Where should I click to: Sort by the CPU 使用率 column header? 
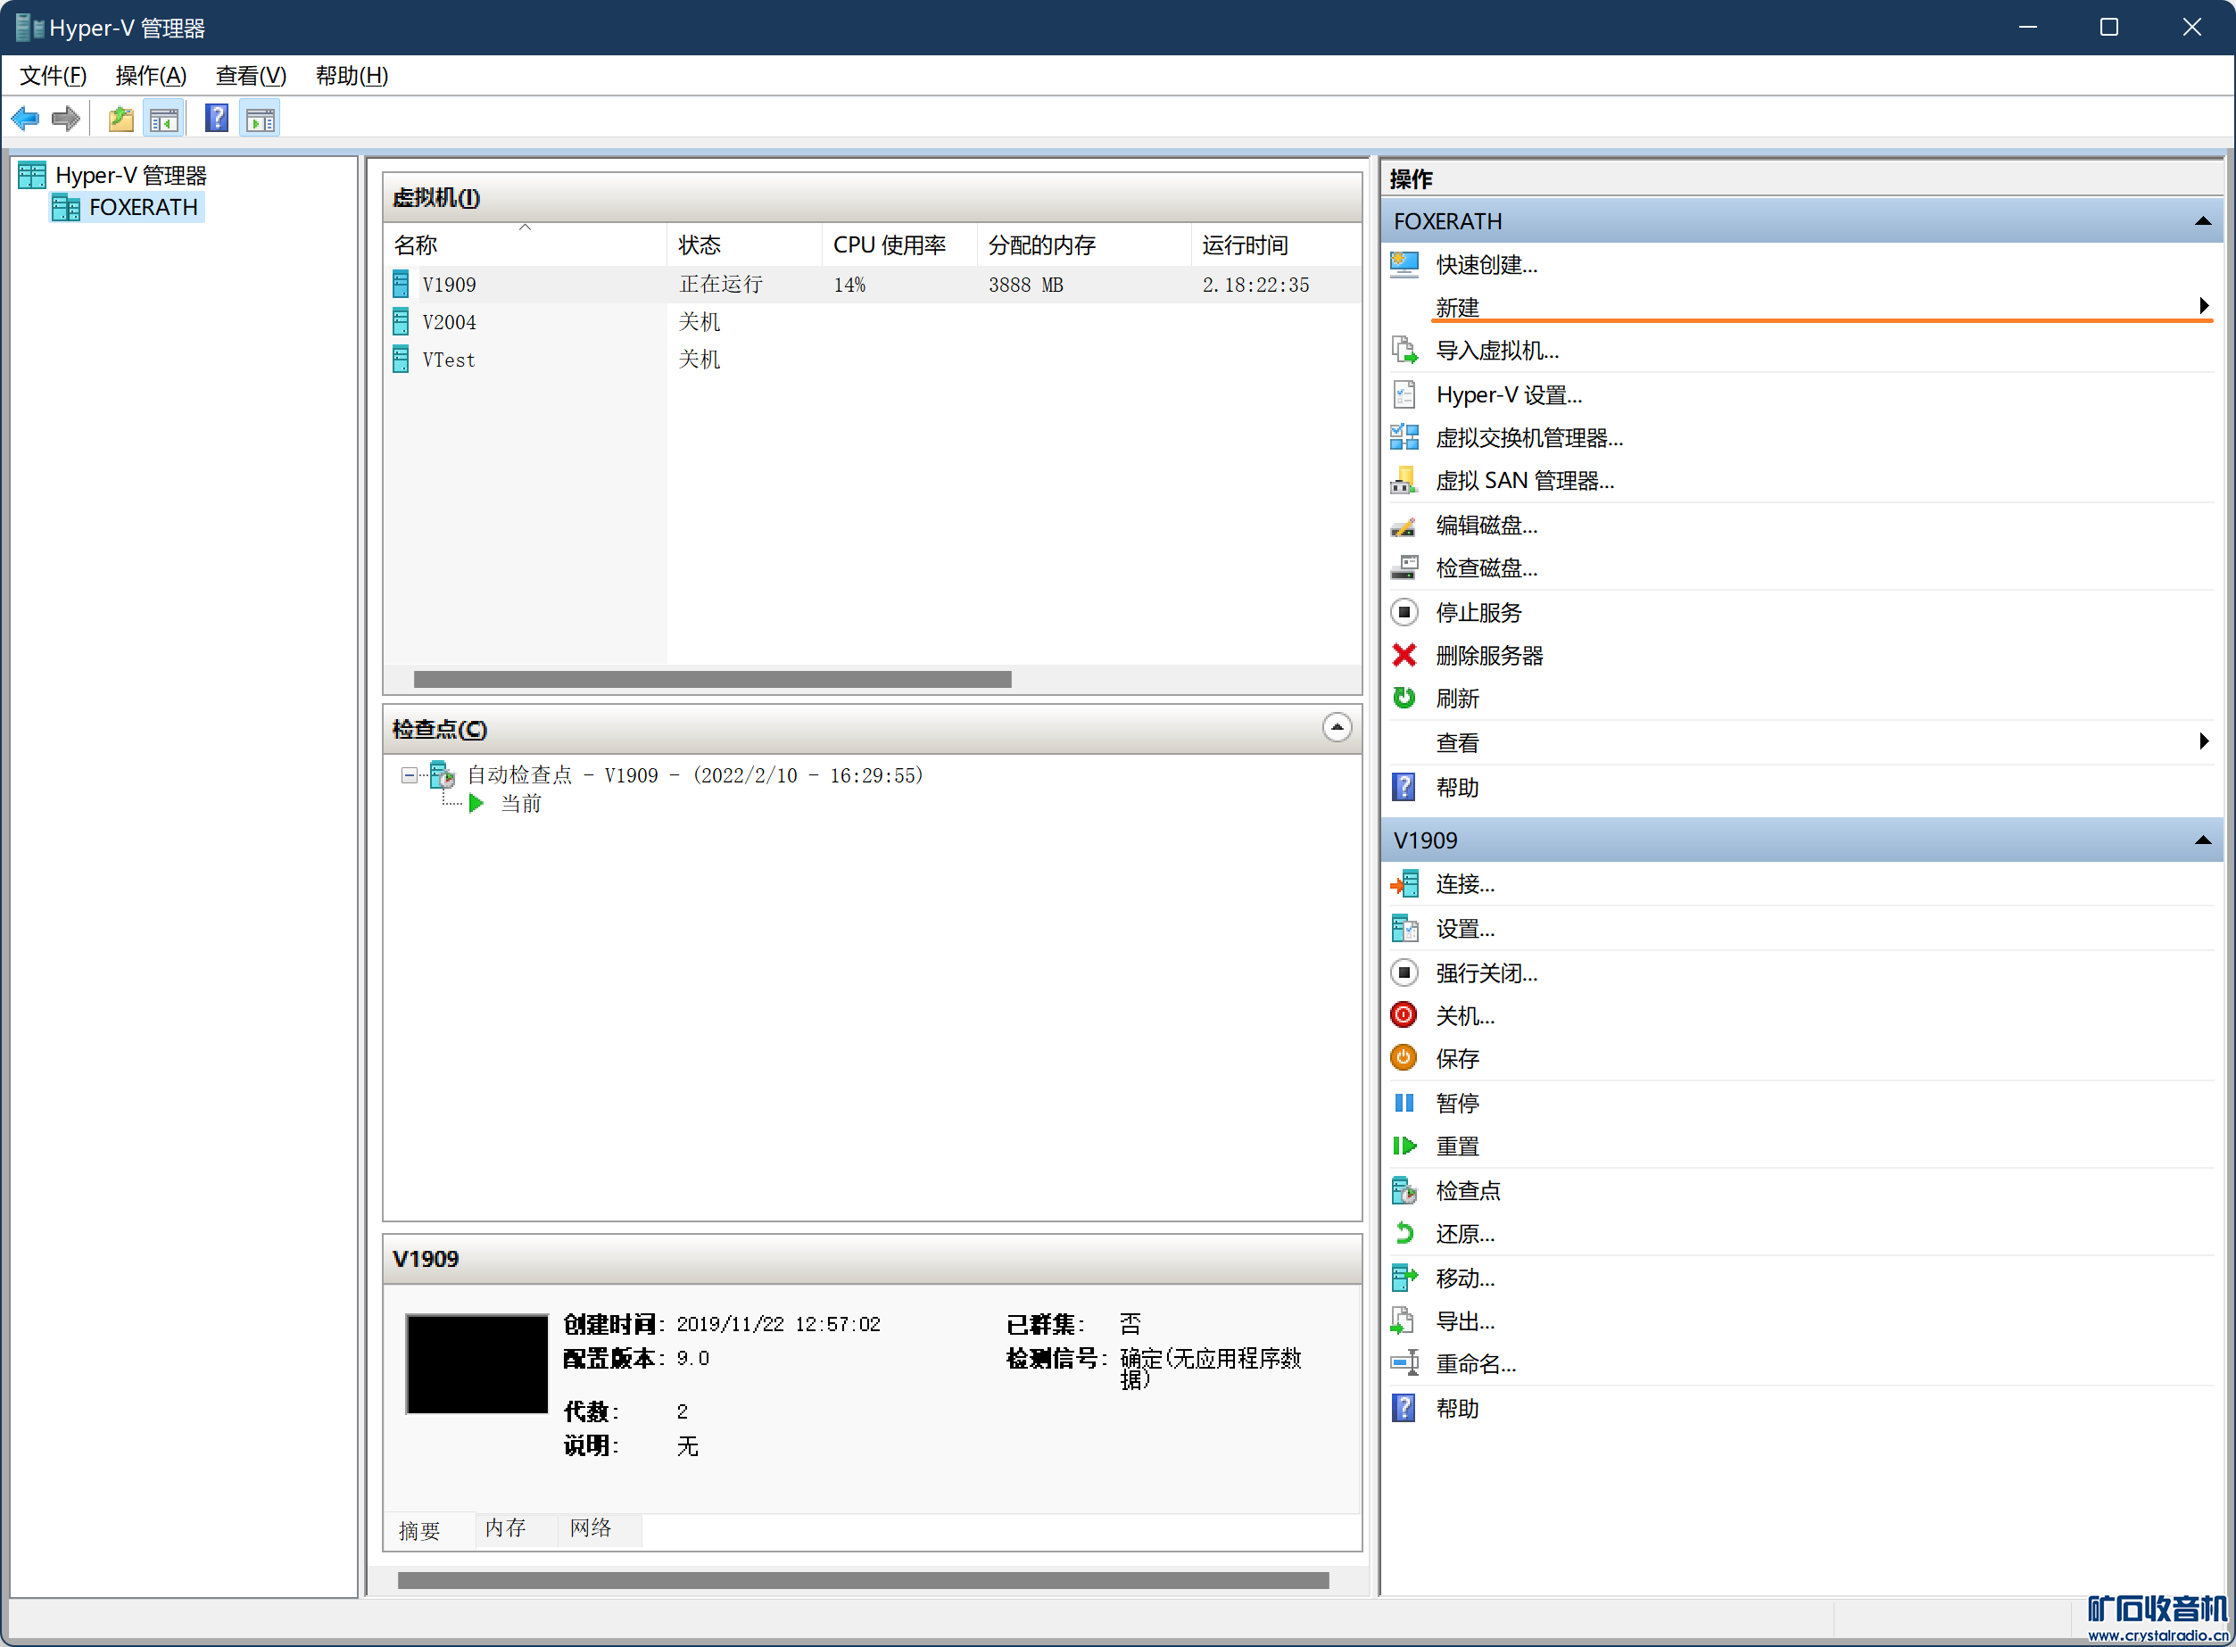pos(899,245)
